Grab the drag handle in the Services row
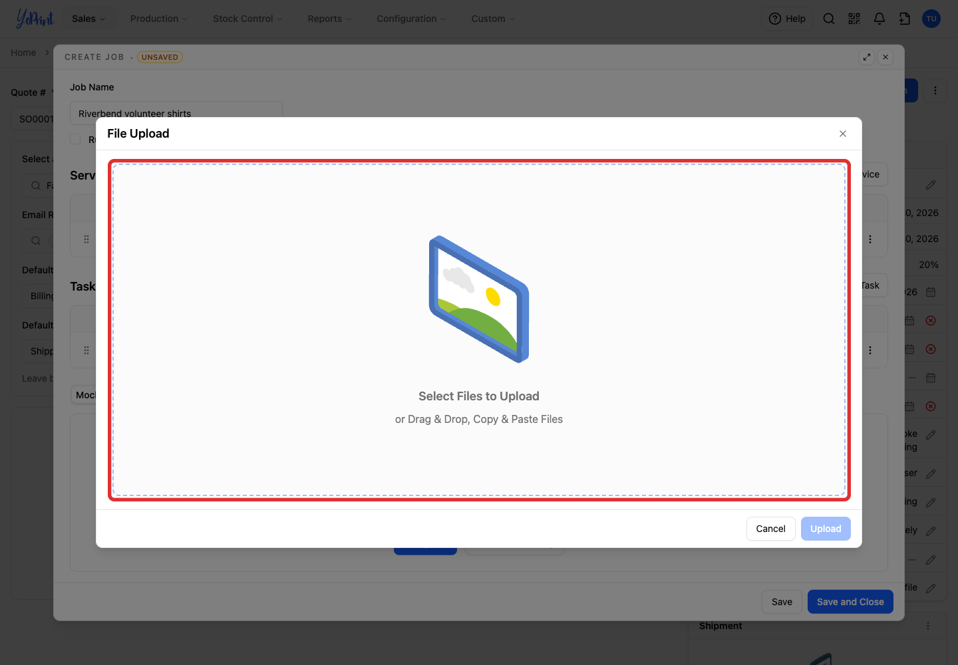The width and height of the screenshot is (958, 665). coord(86,239)
